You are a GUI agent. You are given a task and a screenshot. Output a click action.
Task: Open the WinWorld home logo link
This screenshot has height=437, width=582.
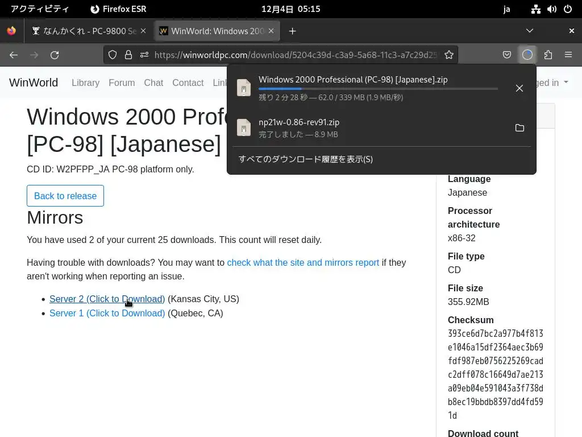[34, 83]
